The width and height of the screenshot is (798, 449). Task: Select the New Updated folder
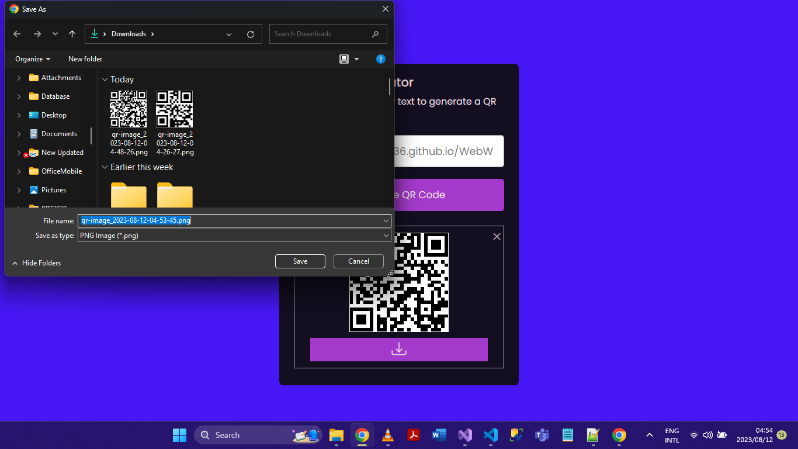pyautogui.click(x=62, y=153)
